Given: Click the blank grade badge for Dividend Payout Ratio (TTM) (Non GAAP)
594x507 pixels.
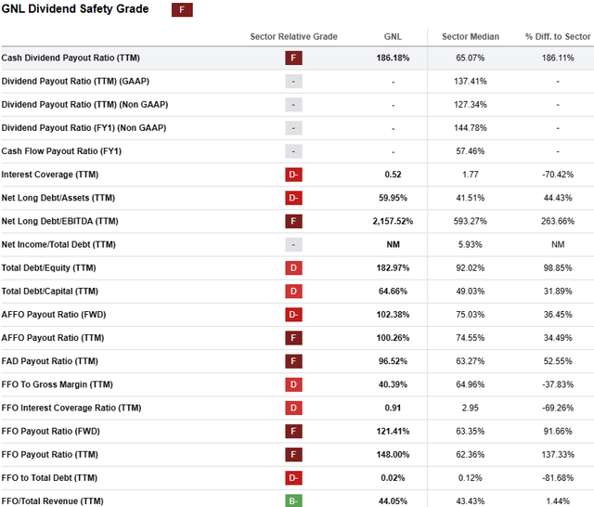Looking at the screenshot, I should click(x=293, y=105).
